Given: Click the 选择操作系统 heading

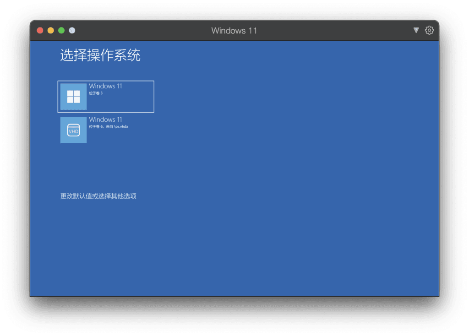Looking at the screenshot, I should (100, 56).
